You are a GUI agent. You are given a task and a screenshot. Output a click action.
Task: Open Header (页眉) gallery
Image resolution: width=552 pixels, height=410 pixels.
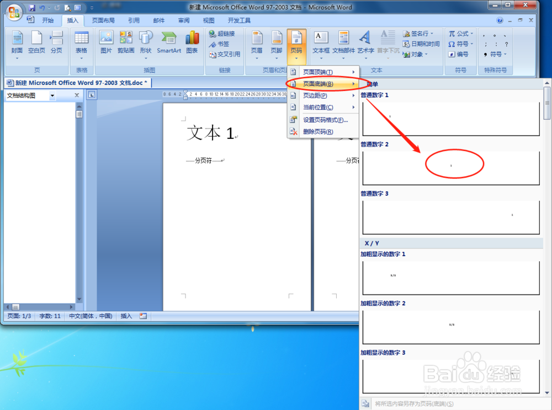point(257,45)
